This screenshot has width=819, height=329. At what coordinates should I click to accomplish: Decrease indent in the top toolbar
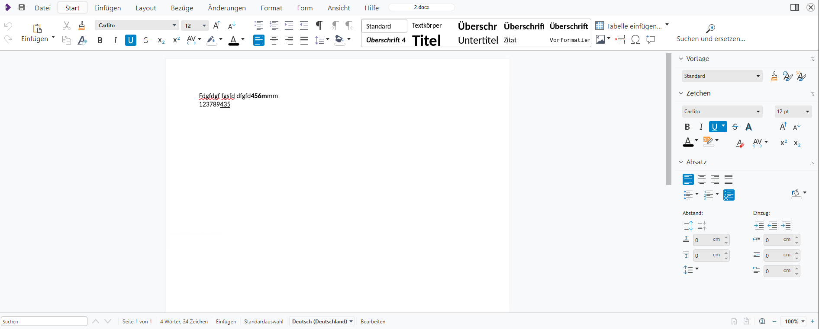click(x=304, y=26)
